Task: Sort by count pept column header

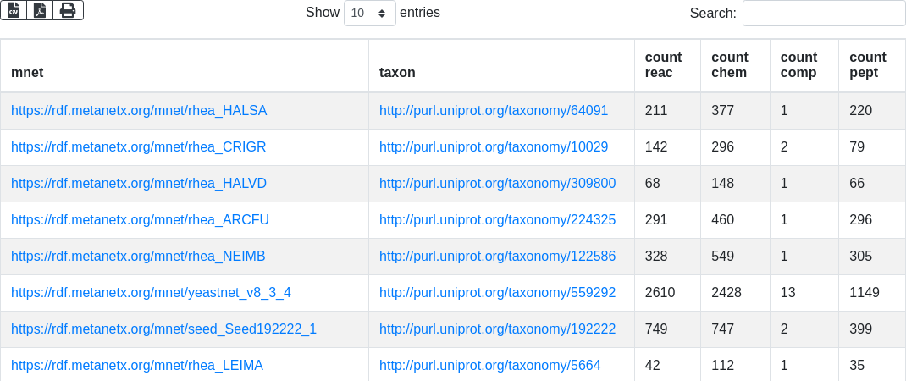Action: (867, 65)
